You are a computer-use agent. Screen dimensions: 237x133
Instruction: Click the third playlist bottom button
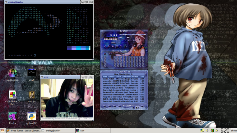[114, 106]
